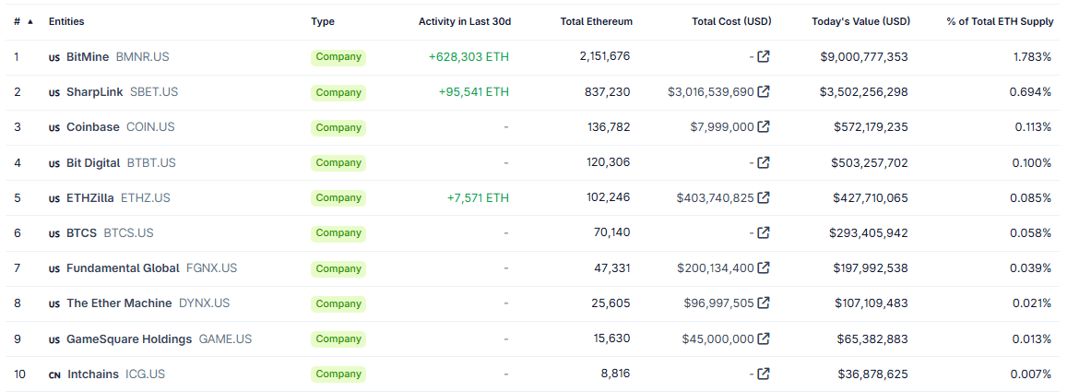
Task: Sort table by Total Ethereum header
Action: point(596,21)
